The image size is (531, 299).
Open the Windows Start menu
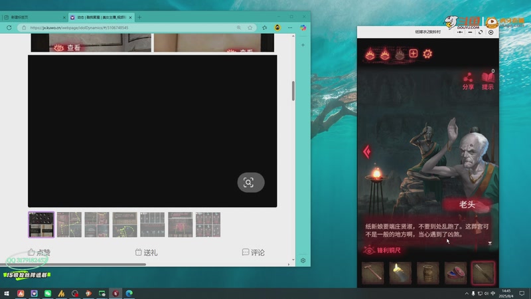pyautogui.click(x=7, y=293)
